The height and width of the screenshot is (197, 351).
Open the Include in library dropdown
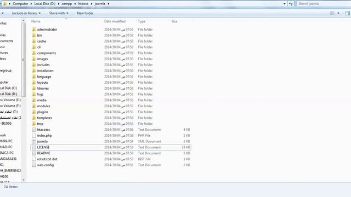point(26,13)
